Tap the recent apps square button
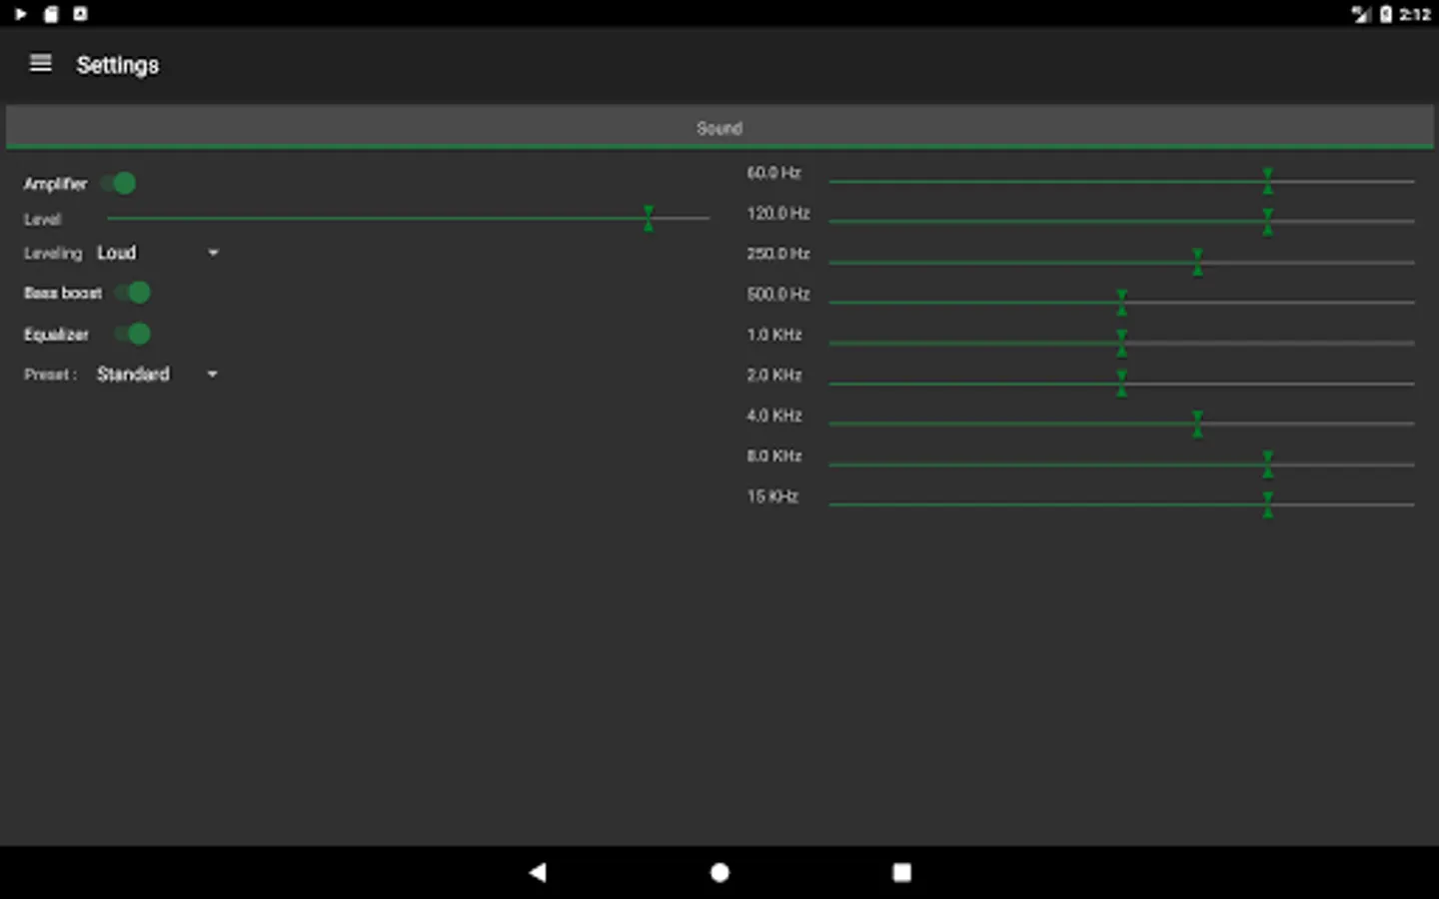This screenshot has height=899, width=1439. tap(901, 872)
